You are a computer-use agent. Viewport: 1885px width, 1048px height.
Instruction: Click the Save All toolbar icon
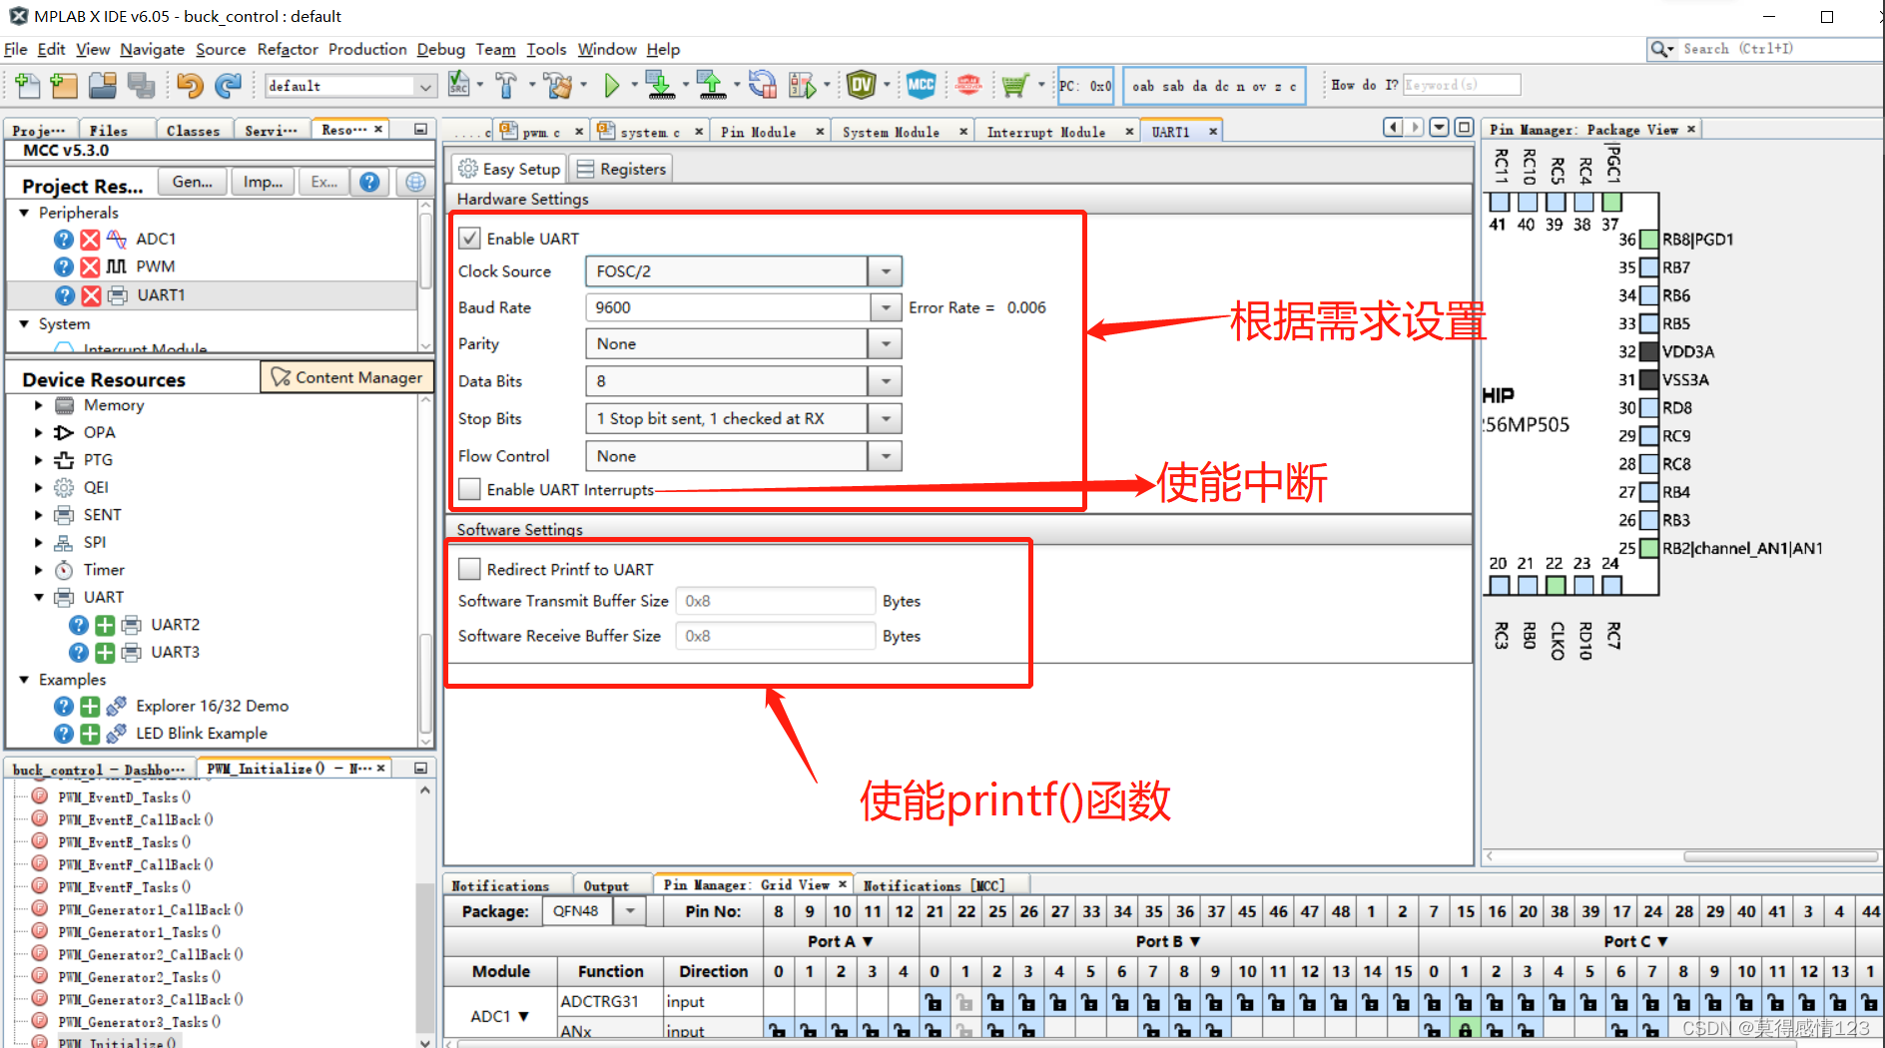tap(142, 86)
